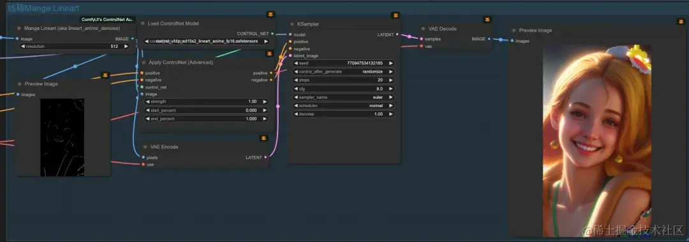Click VAE Encode LATENT output port
The width and height of the screenshot is (689, 242).
tap(265, 157)
